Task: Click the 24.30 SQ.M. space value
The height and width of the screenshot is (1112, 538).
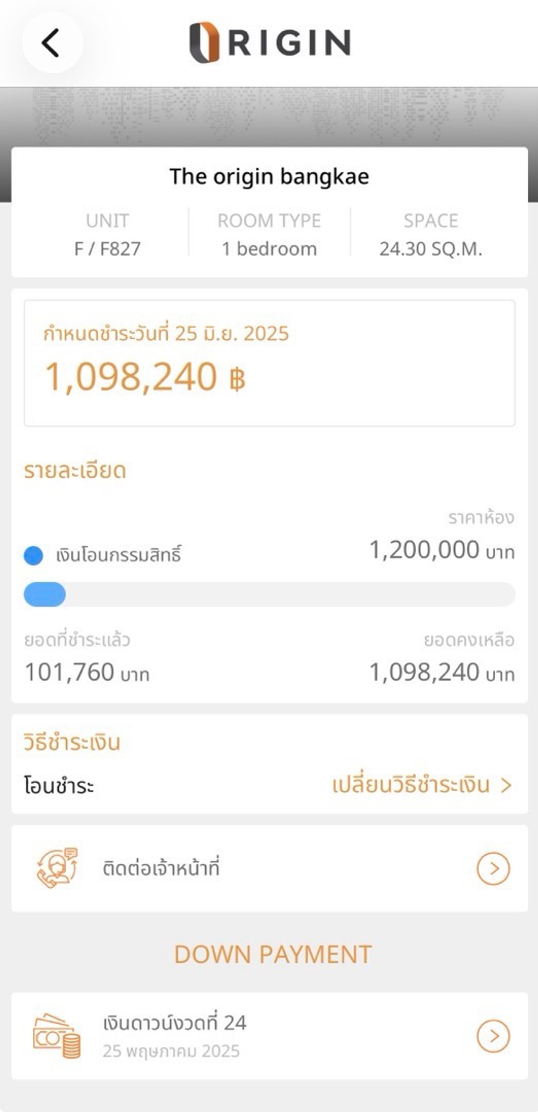Action: (431, 249)
